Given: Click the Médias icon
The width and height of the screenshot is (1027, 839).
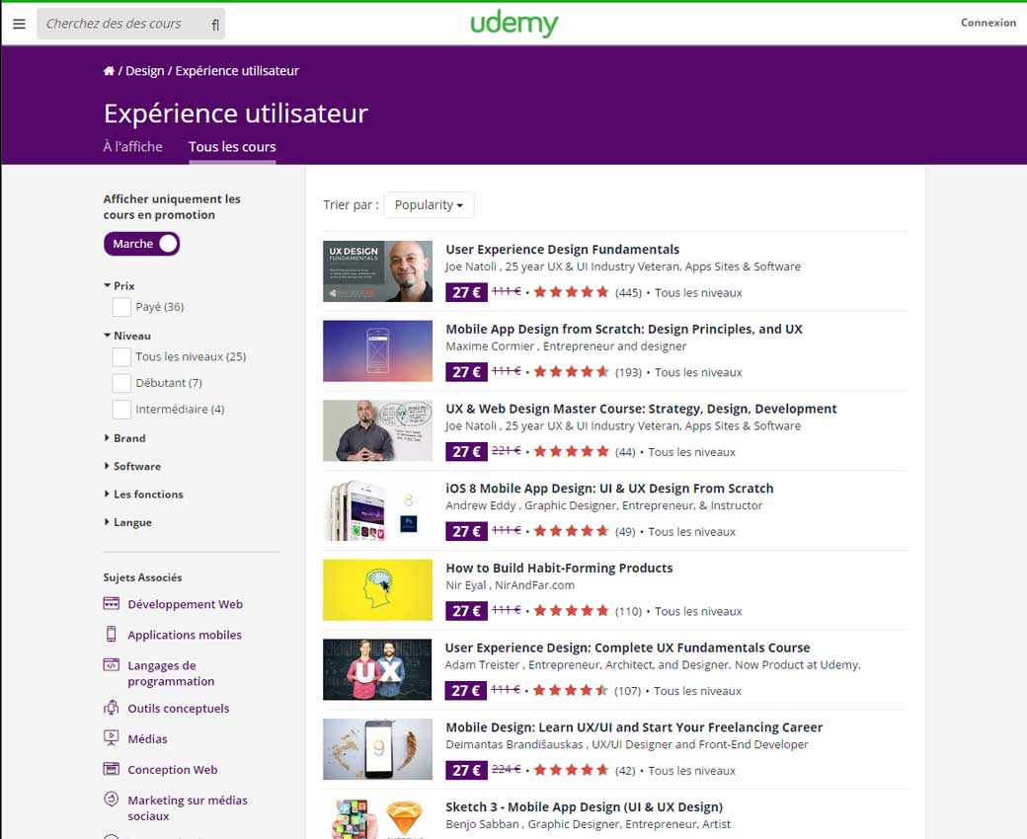Looking at the screenshot, I should pos(111,738).
